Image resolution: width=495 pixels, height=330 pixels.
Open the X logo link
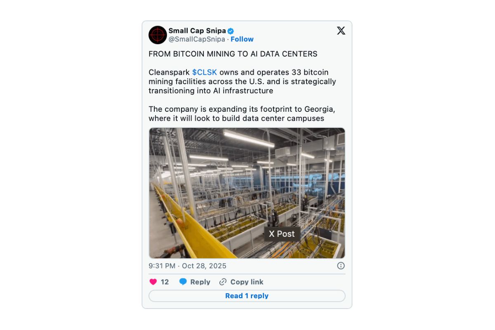[x=341, y=31]
